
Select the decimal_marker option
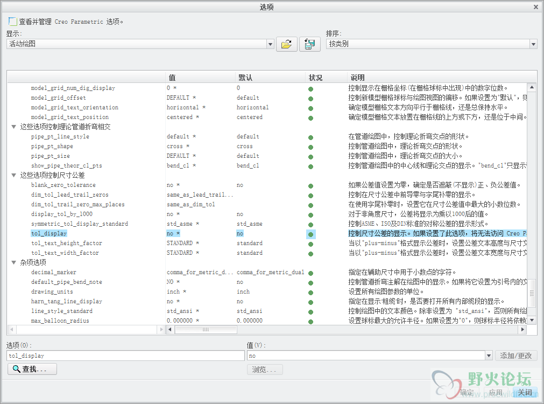click(x=53, y=273)
